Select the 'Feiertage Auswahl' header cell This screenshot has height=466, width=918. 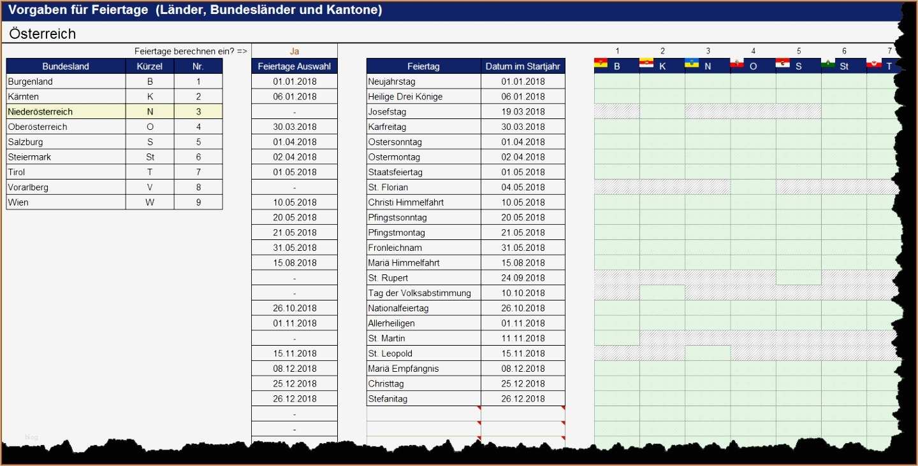click(295, 66)
